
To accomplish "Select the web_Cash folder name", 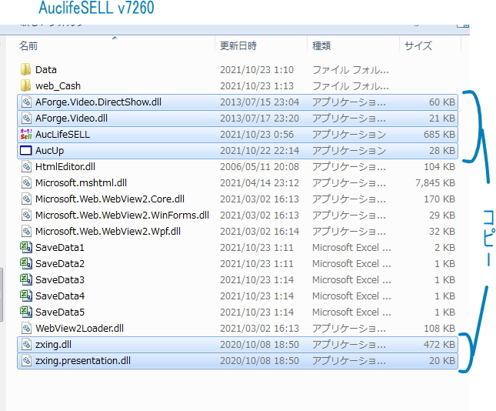I will pos(58,85).
